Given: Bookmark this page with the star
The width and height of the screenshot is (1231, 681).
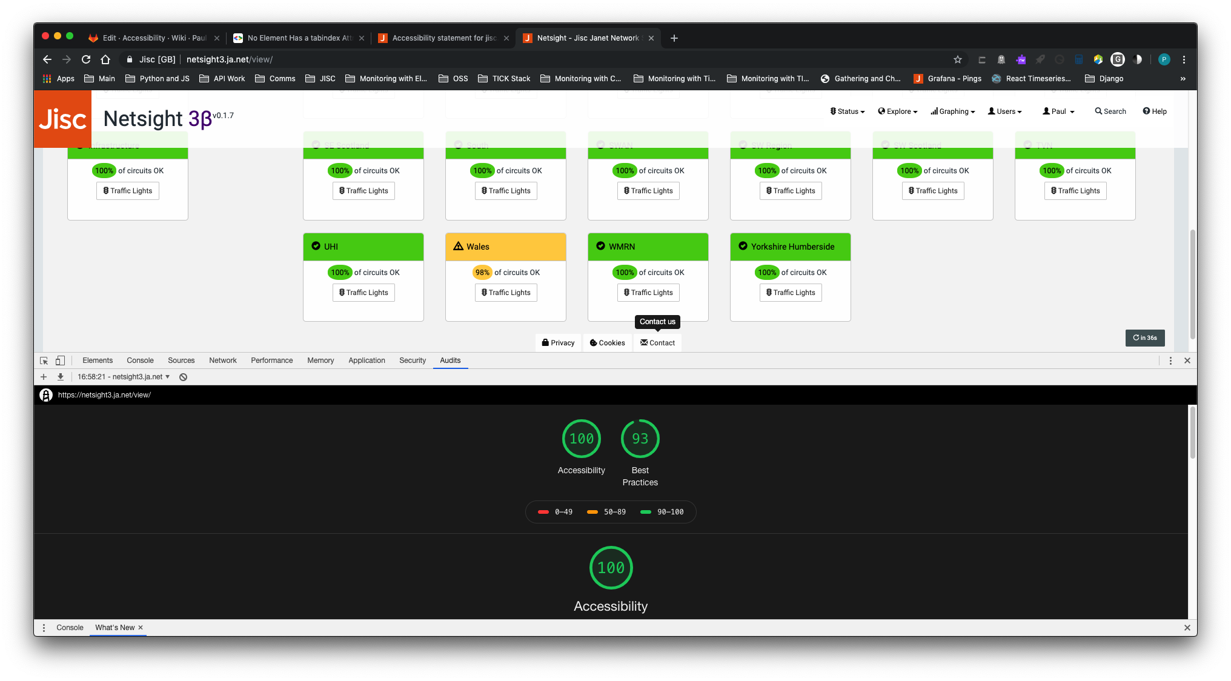Looking at the screenshot, I should click(957, 59).
